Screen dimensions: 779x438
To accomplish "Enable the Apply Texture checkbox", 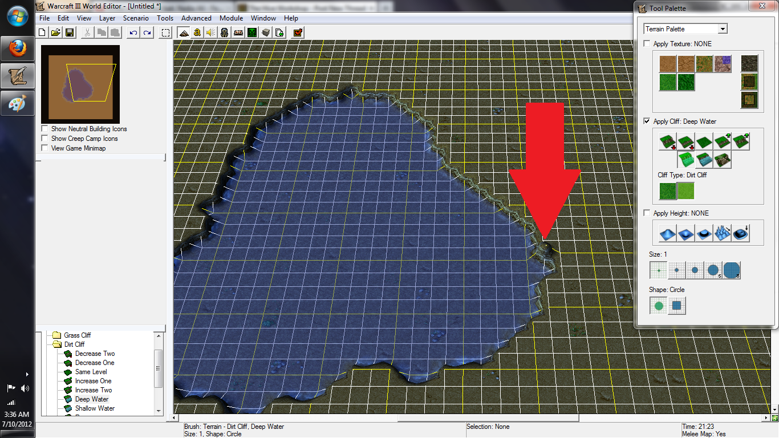I will click(647, 44).
